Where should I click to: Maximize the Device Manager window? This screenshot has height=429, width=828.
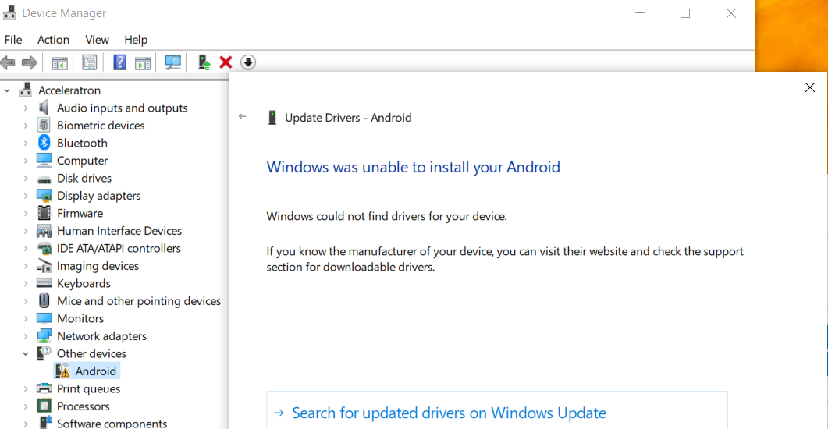[x=685, y=13]
